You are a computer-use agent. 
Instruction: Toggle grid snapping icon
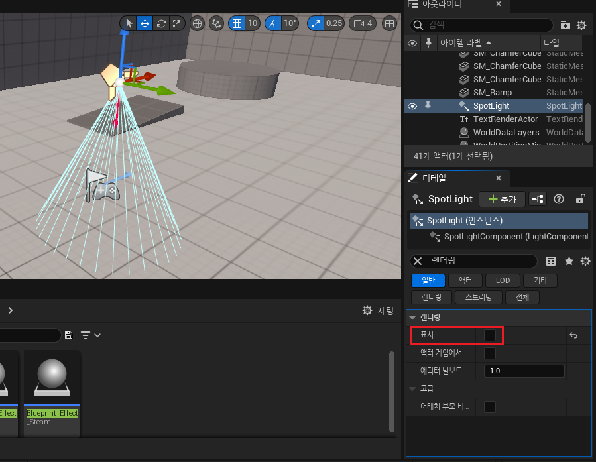pos(237,24)
